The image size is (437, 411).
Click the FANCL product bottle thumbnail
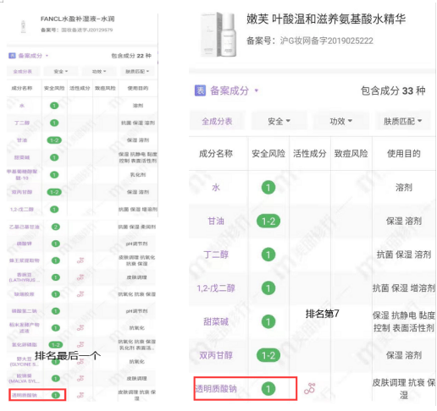click(x=23, y=26)
